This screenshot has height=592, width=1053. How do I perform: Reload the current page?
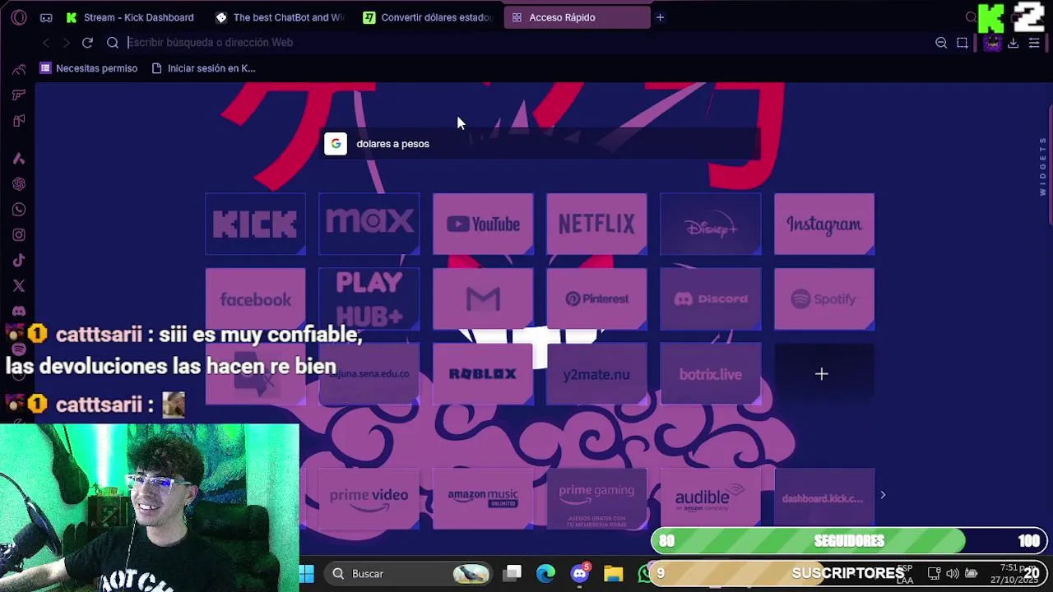pyautogui.click(x=87, y=43)
